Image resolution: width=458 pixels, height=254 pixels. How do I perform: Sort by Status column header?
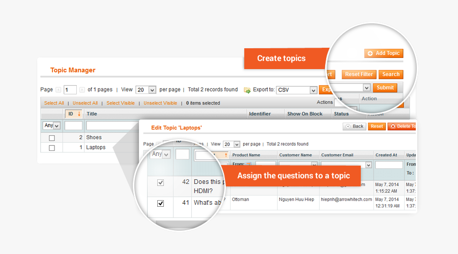click(341, 114)
